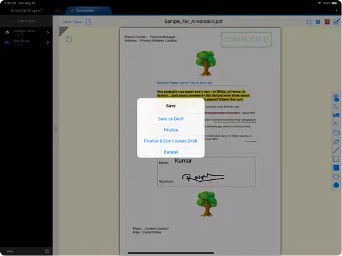This screenshot has height=256, width=342.
Task: Click the battery indicator in status bar
Action: pos(335,3)
